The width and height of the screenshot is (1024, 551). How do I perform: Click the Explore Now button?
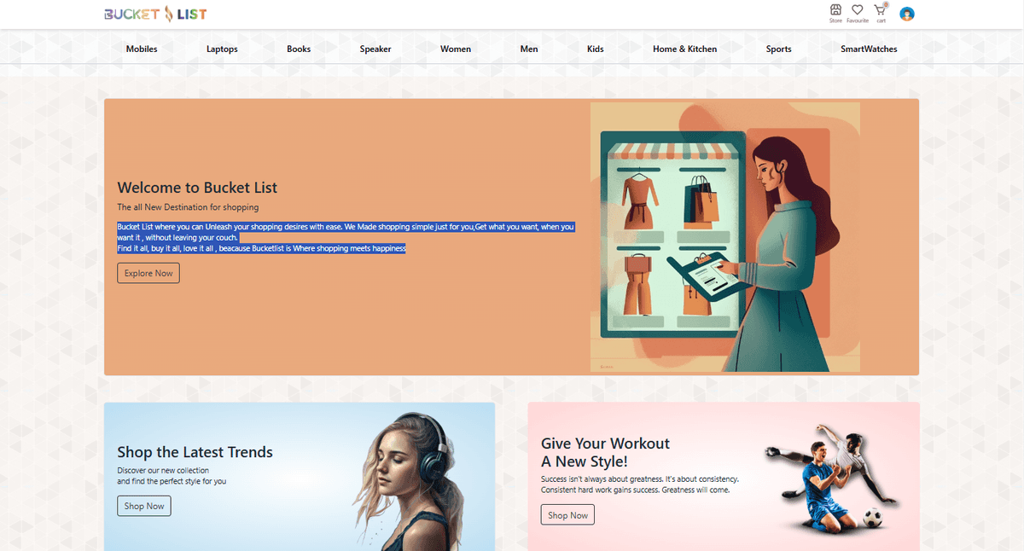pyautogui.click(x=148, y=273)
